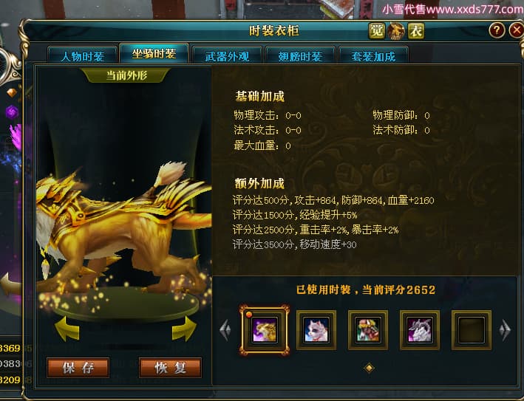This screenshot has width=524, height=401.
Task: Switch to the 人物时装 tab
Action: click(83, 56)
